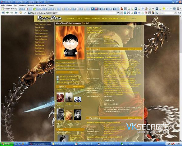The height and width of the screenshot is (146, 182).
Task: Open Мои Группы in sidebar
Action: (39, 45)
